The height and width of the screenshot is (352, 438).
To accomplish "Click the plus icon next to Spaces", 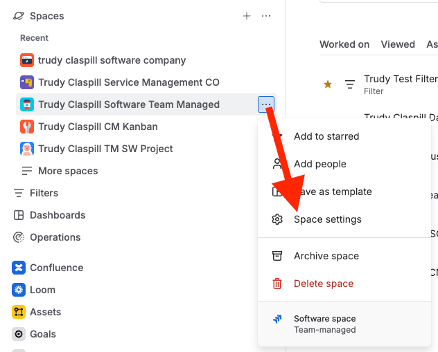I will click(x=247, y=16).
